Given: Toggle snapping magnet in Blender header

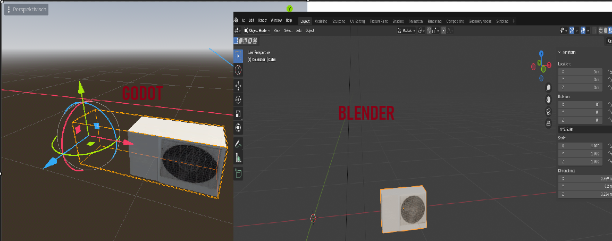Looking at the screenshot, I should (429, 30).
